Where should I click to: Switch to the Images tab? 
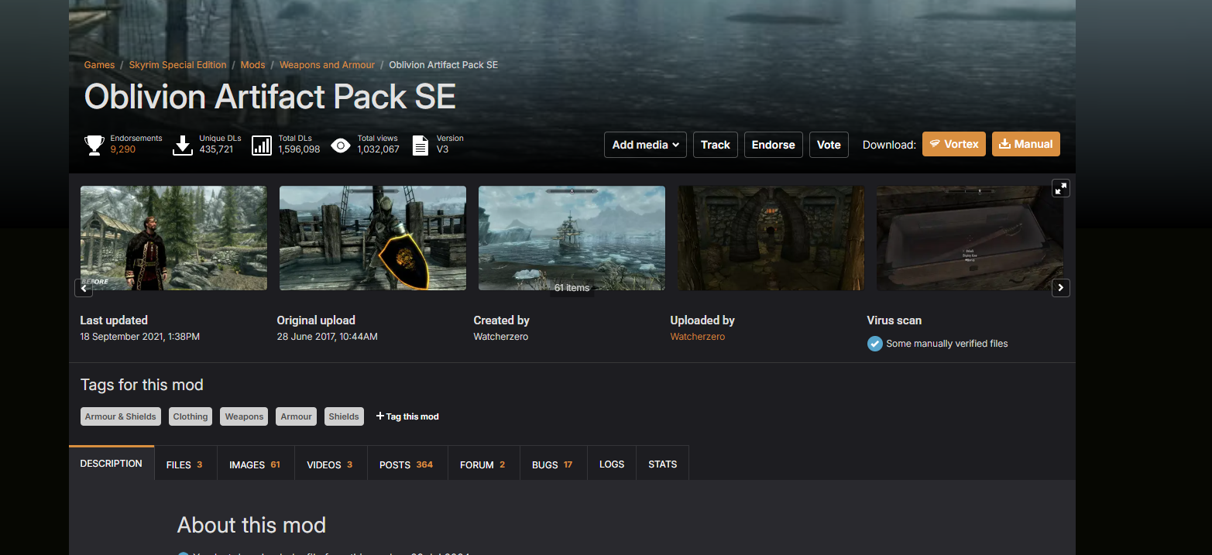point(255,464)
